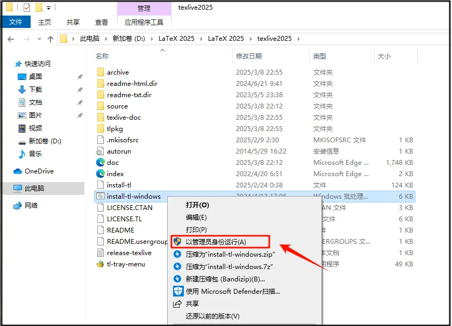452x326 pixels.
Task: Click the tlpkg folder icon
Action: point(101,128)
